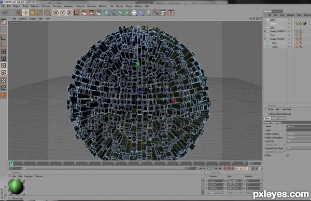
Task: Activate the Move tool
Action: [25, 12]
